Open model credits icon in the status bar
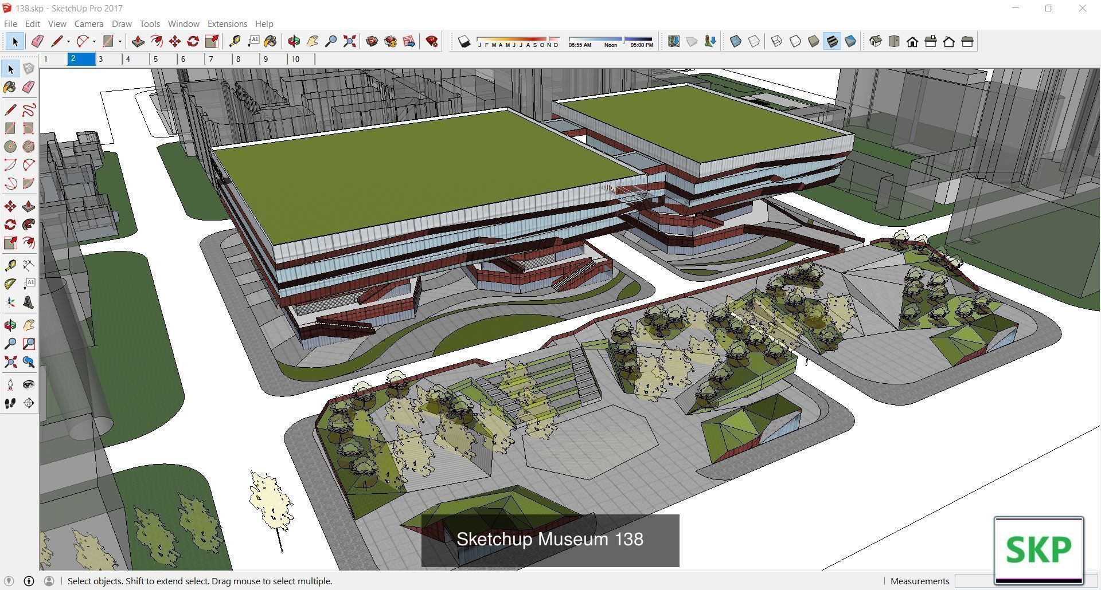Screen dimensions: 1101x590 tap(29, 581)
